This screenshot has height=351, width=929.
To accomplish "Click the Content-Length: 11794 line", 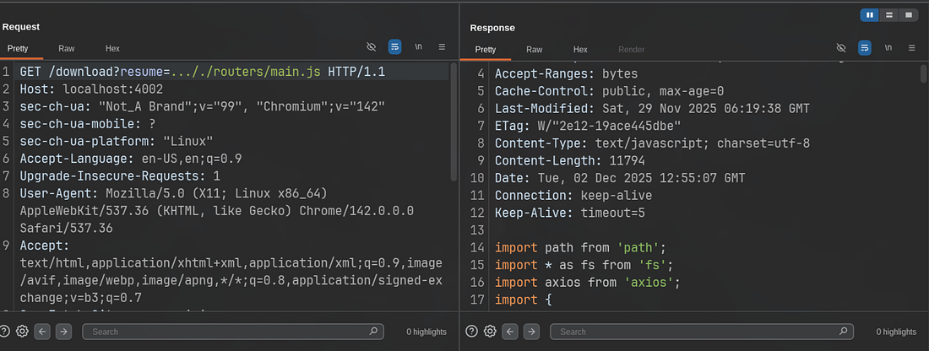I will (570, 160).
